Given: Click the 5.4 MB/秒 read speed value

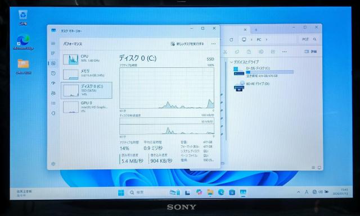Looking at the screenshot, I should point(132,161).
